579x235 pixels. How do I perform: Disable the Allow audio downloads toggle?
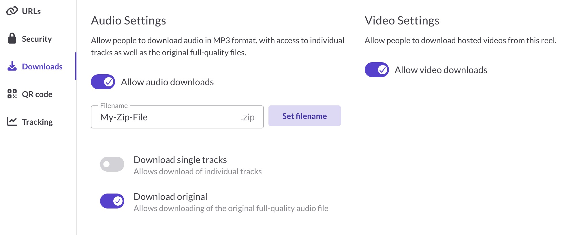pos(103,82)
